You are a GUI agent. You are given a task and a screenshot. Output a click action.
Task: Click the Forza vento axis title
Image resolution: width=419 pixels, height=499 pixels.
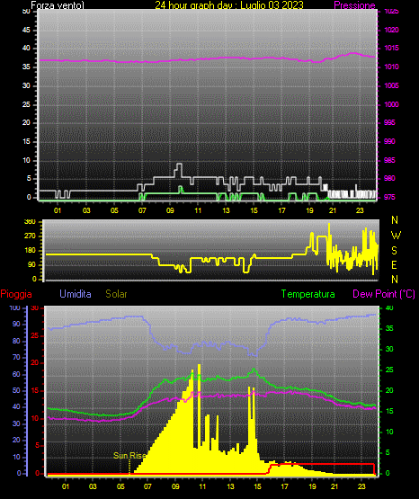coord(58,5)
